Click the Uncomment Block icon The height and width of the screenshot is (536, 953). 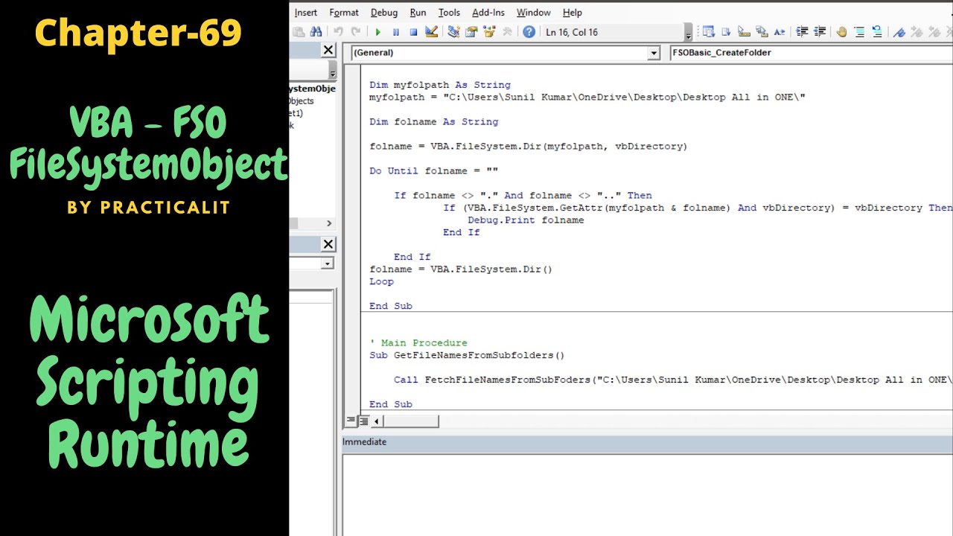[x=877, y=32]
